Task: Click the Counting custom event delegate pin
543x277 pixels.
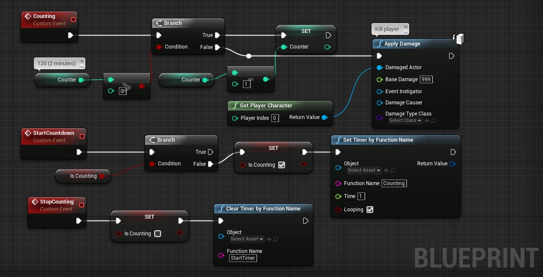Action: (73, 19)
